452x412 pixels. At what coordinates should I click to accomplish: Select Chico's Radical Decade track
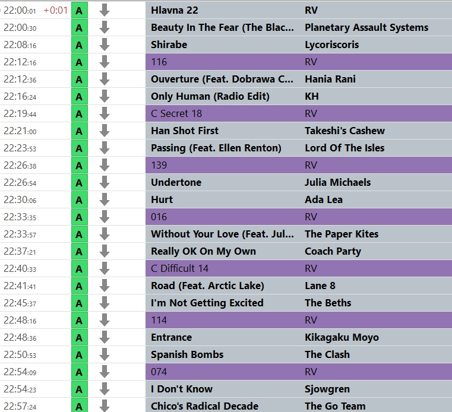click(204, 406)
